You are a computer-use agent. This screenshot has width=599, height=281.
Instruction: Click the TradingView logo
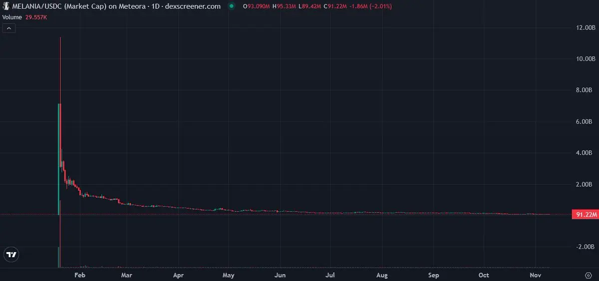click(x=11, y=255)
